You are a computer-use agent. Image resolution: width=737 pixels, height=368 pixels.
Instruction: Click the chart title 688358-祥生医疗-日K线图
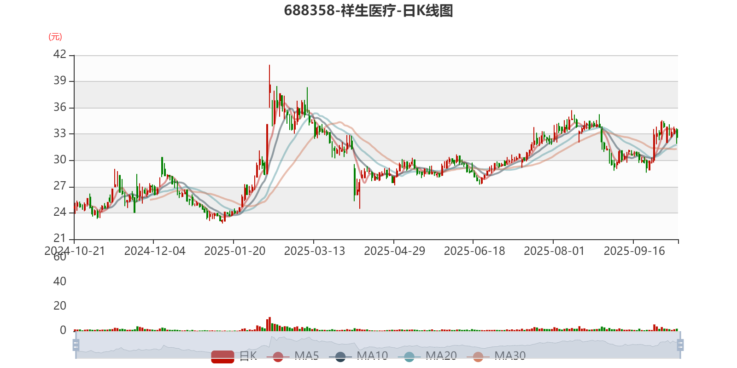coord(368,10)
